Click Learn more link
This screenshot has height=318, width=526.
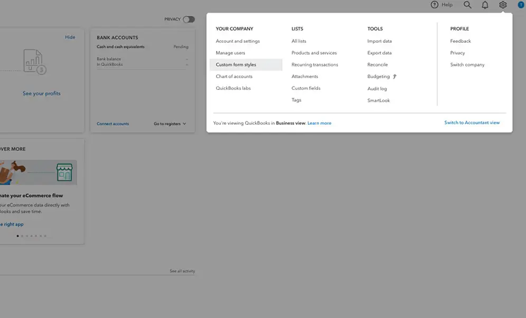point(320,123)
